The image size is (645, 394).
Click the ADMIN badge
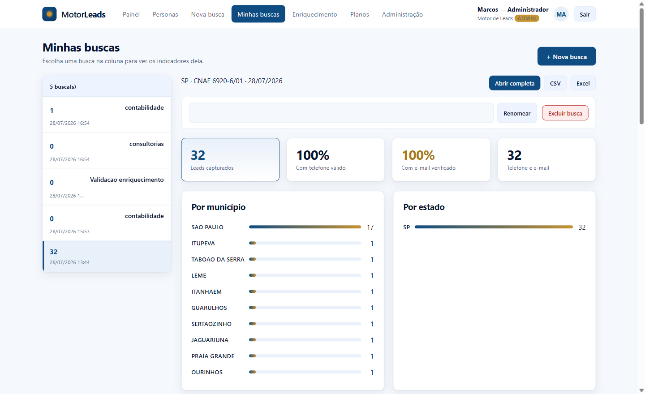[x=527, y=18]
